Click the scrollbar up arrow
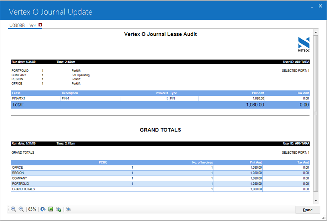The height and width of the screenshot is (221, 327). [x=316, y=32]
